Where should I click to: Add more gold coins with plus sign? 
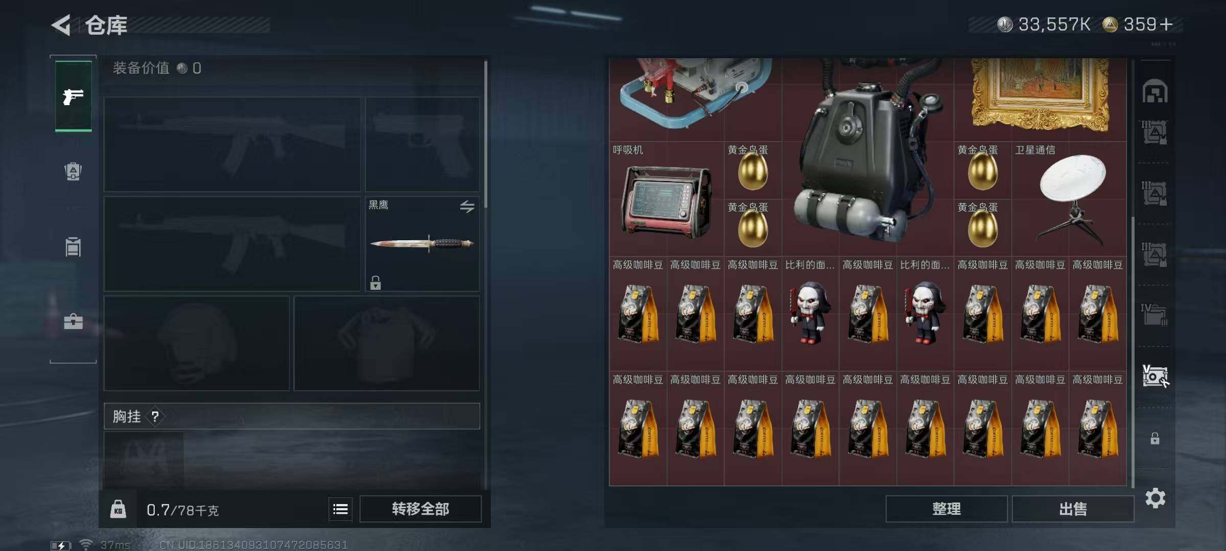(1166, 24)
